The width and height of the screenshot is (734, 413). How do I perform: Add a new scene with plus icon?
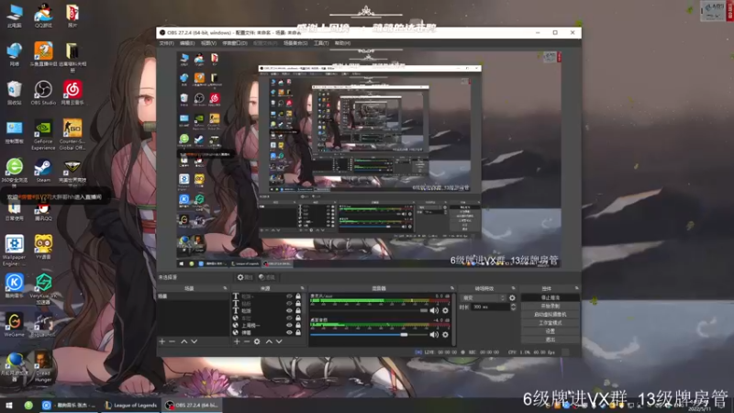pyautogui.click(x=162, y=341)
